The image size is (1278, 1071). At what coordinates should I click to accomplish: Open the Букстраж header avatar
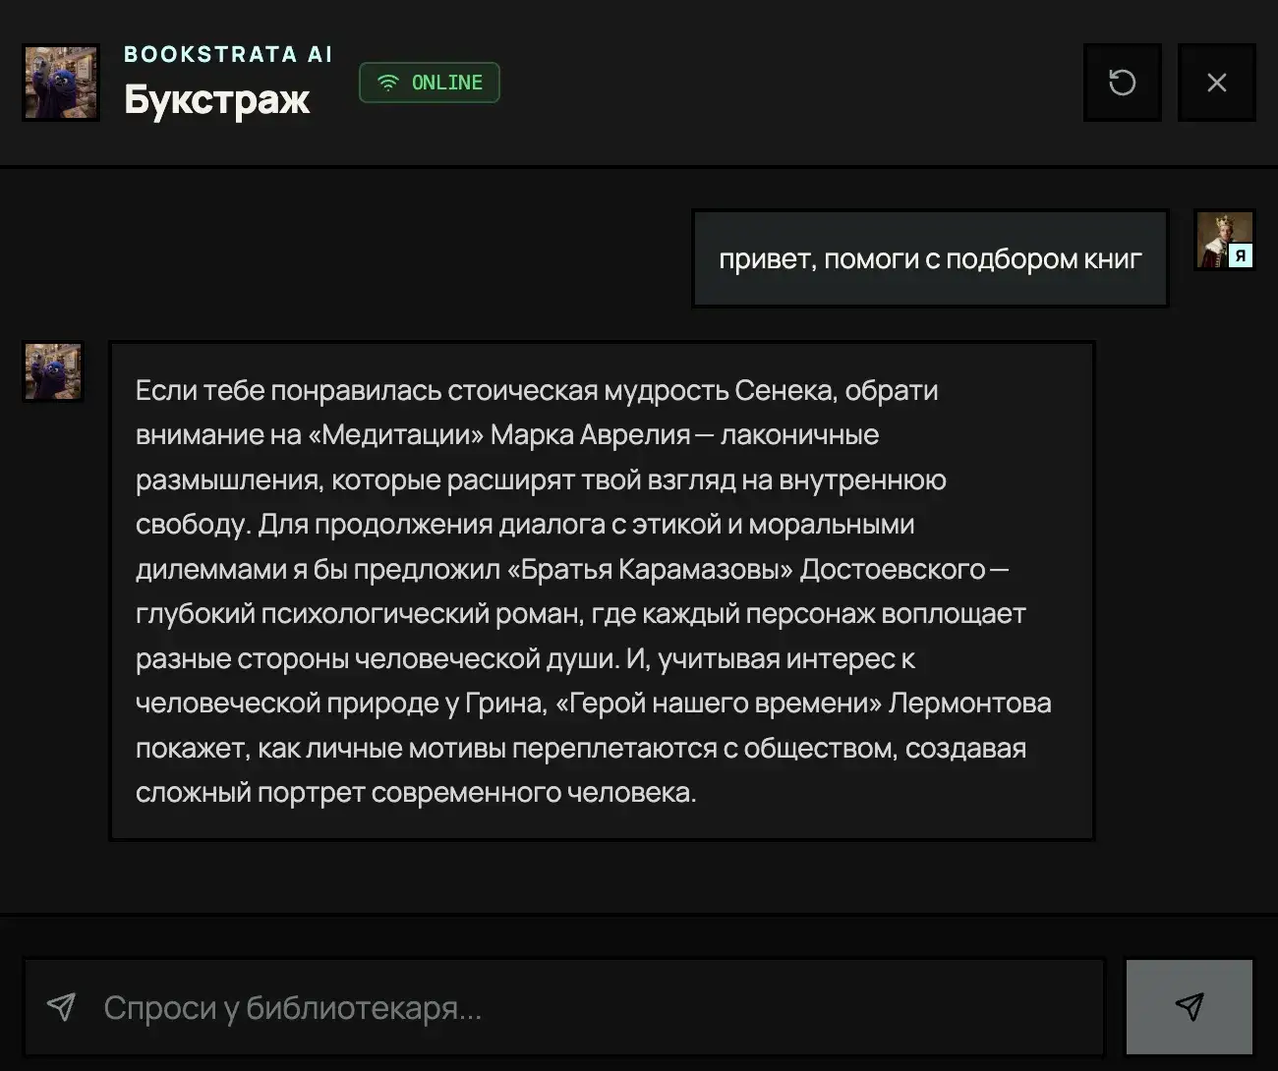(61, 83)
